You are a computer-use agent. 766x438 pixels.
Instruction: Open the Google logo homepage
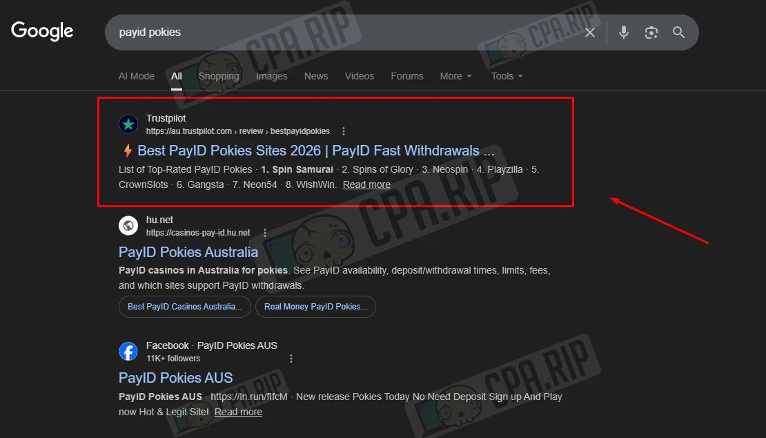pos(42,31)
